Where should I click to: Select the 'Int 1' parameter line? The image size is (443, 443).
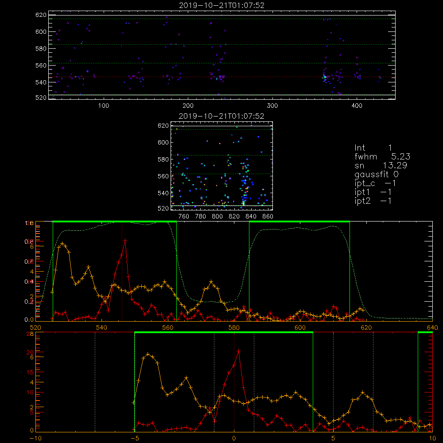(x=373, y=148)
